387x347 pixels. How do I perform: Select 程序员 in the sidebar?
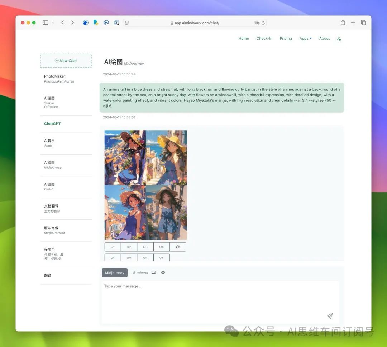point(66,254)
